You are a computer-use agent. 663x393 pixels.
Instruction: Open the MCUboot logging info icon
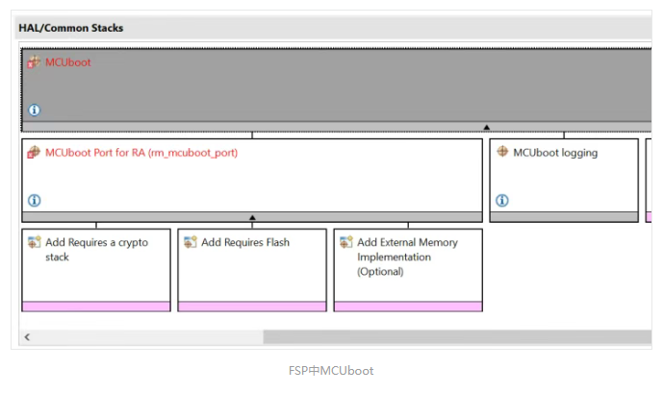502,200
